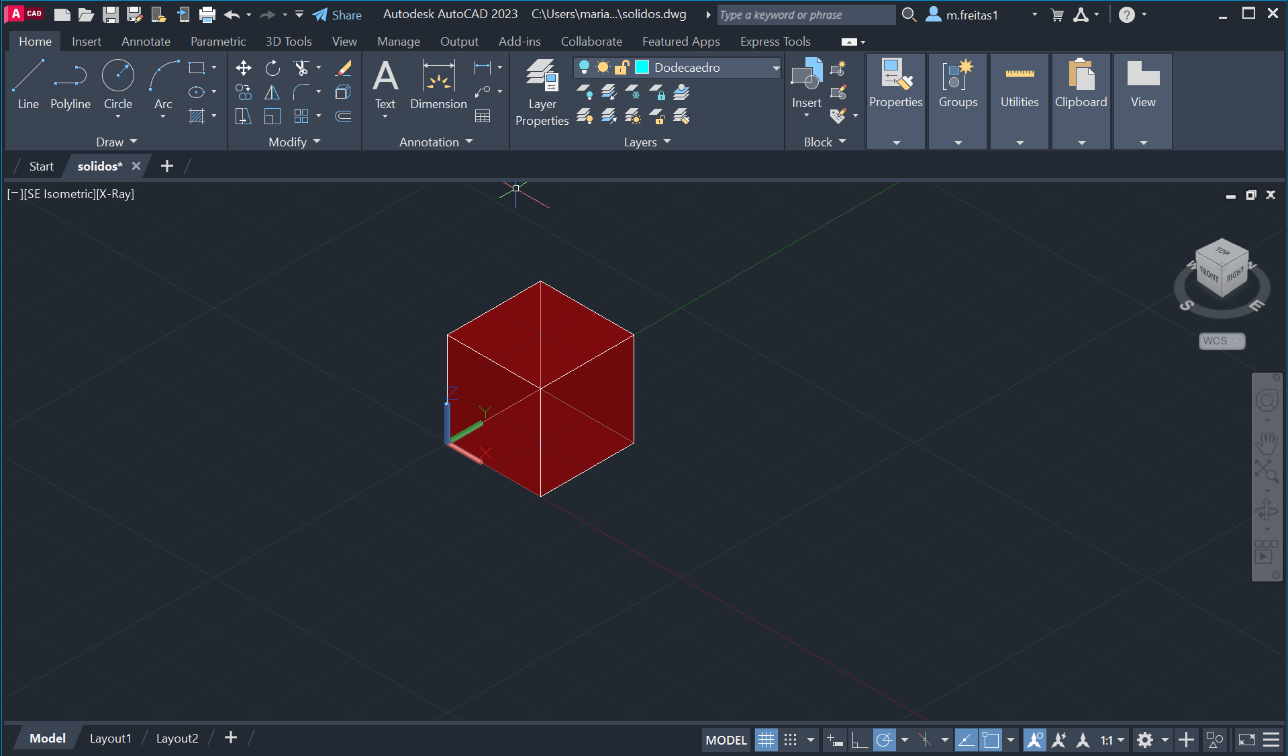This screenshot has height=756, width=1288.
Task: Switch to the Layout1 tab
Action: (x=110, y=738)
